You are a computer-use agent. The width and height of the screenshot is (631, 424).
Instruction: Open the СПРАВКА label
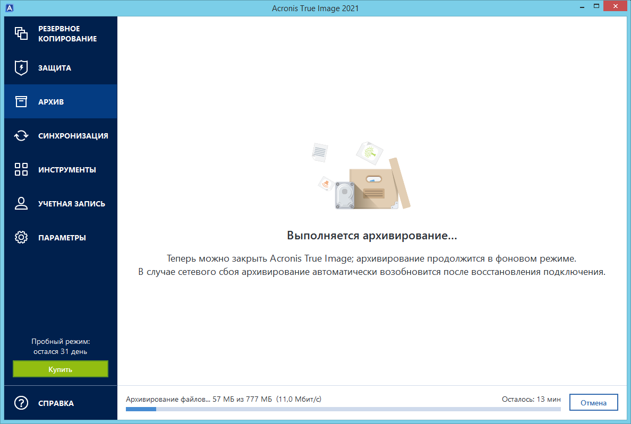click(56, 403)
